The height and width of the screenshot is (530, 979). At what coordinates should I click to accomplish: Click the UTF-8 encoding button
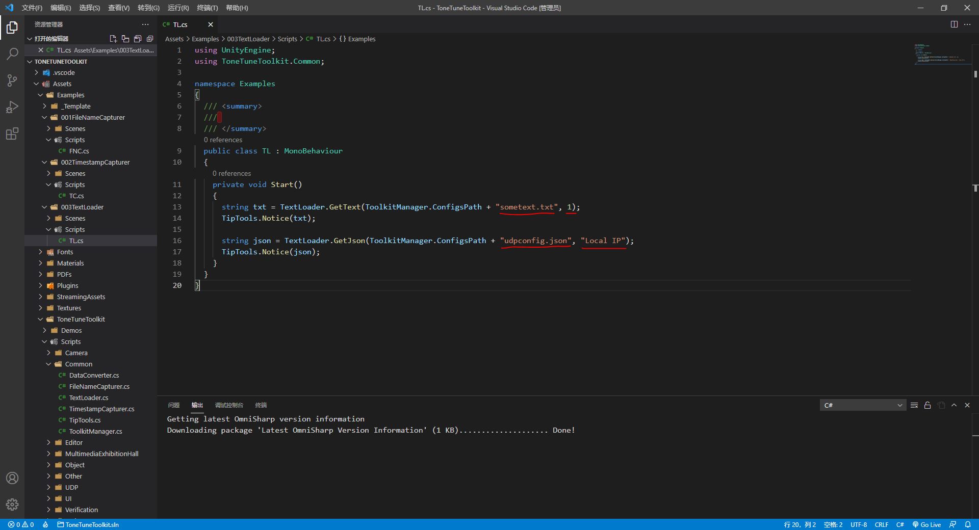(858, 524)
